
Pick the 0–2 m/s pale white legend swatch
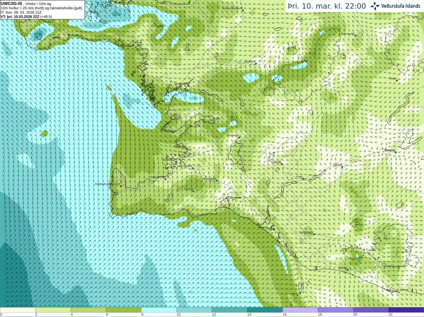tap(18, 310)
